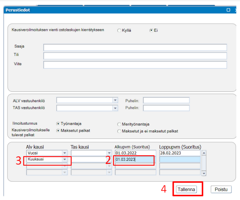Save with the Tallenna button
Viewport: 240px width, 200px height.
186,189
